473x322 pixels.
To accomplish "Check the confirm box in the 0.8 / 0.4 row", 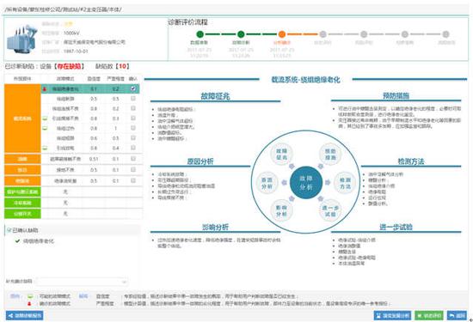I will [133, 148].
